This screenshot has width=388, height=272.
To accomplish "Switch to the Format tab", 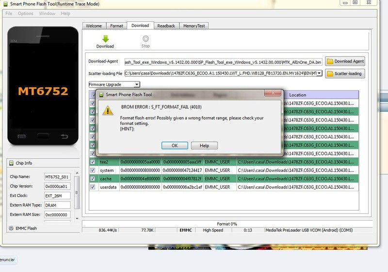I will click(x=116, y=26).
